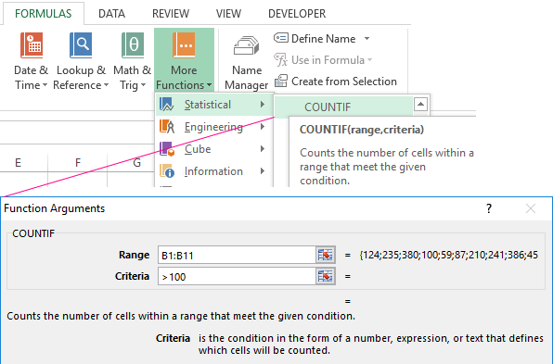Open the Name Manager icon

pos(246,45)
